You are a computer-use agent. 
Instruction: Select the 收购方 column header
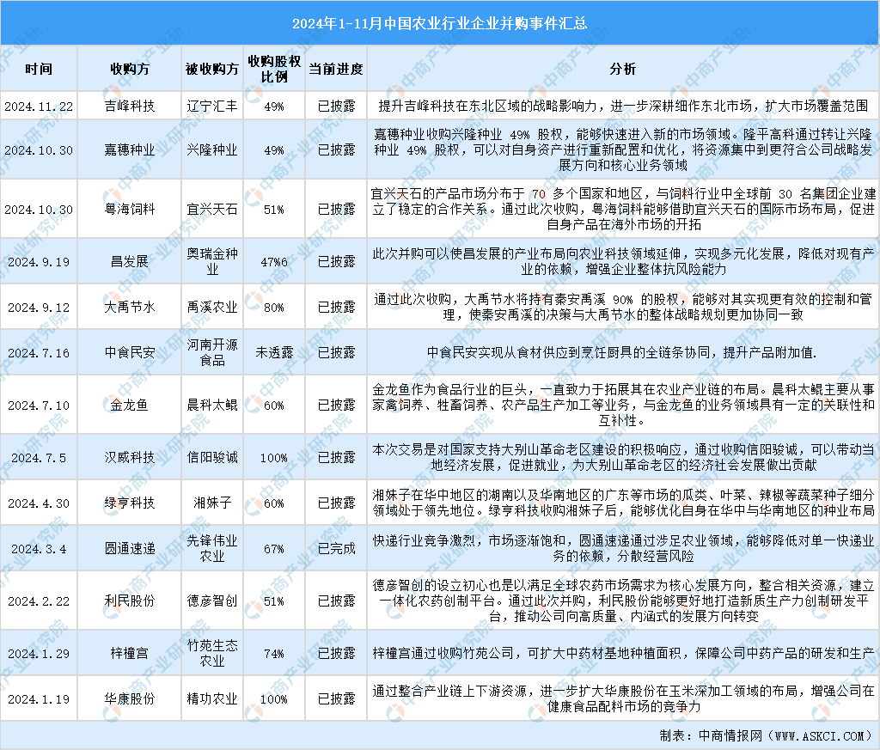coord(130,69)
